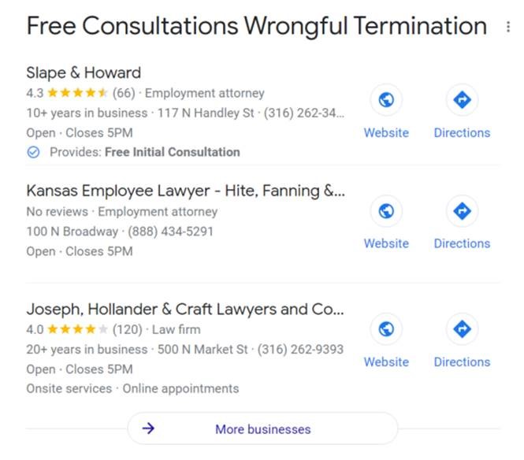Click the star rating of Slape & Howard
Screen dimensions: 524x460
tap(77, 92)
